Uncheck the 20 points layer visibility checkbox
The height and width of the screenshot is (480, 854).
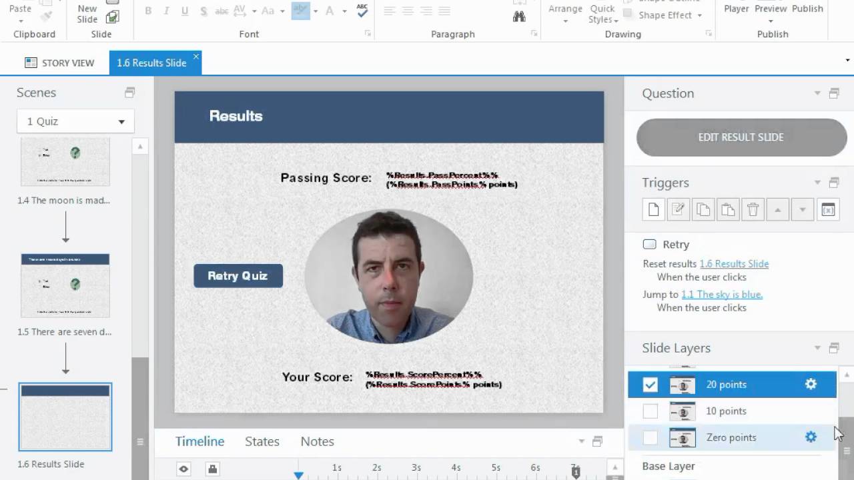pos(650,385)
